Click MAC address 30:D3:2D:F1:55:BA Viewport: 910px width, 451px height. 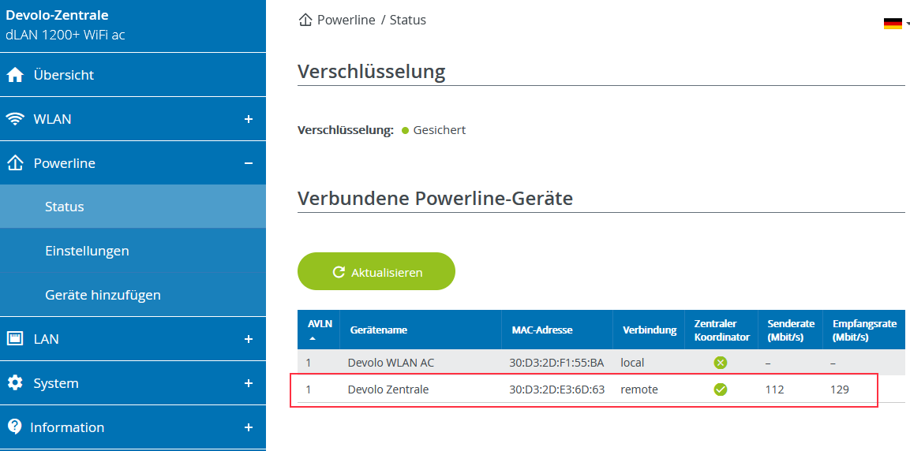[x=556, y=363]
